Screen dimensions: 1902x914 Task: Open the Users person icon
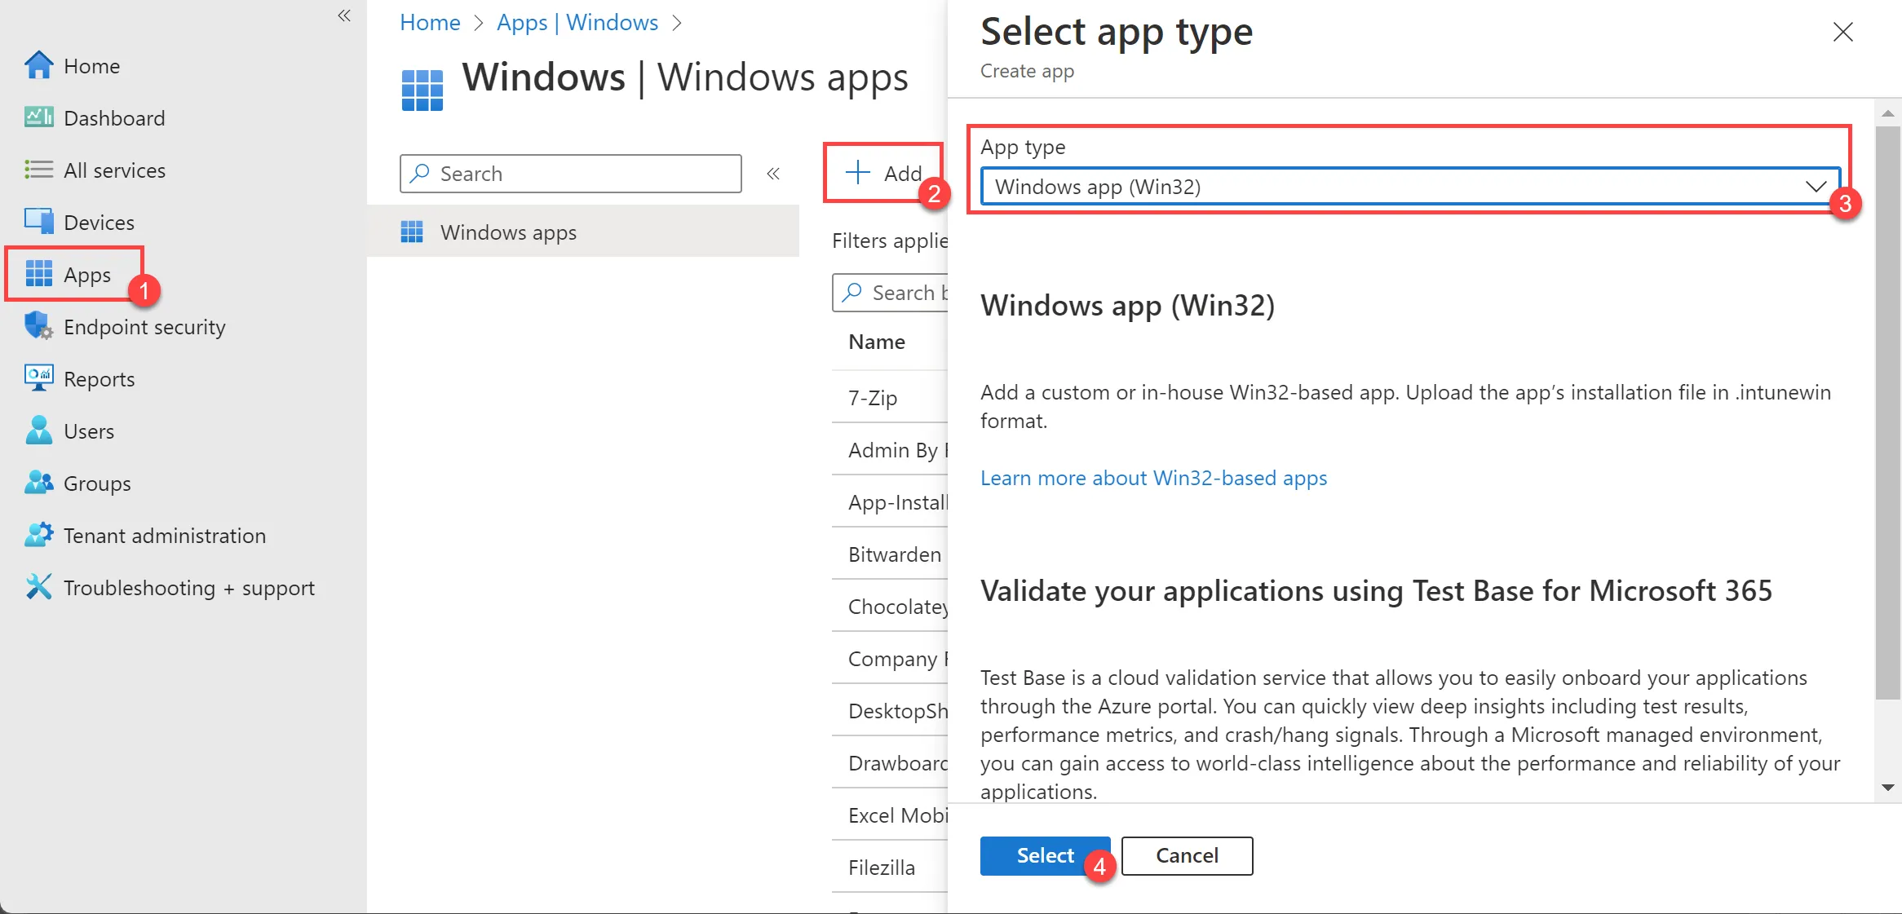(x=38, y=431)
